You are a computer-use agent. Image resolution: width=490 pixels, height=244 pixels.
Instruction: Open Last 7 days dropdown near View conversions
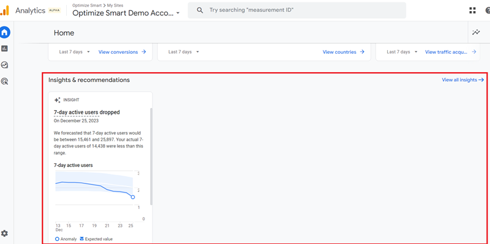click(x=74, y=52)
